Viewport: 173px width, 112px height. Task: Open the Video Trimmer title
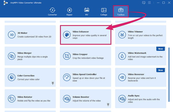click(135, 32)
